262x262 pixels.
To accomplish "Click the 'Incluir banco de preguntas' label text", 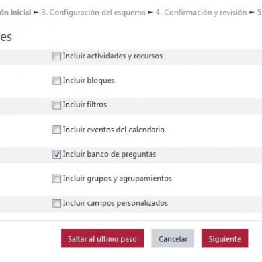I will 110,154.
